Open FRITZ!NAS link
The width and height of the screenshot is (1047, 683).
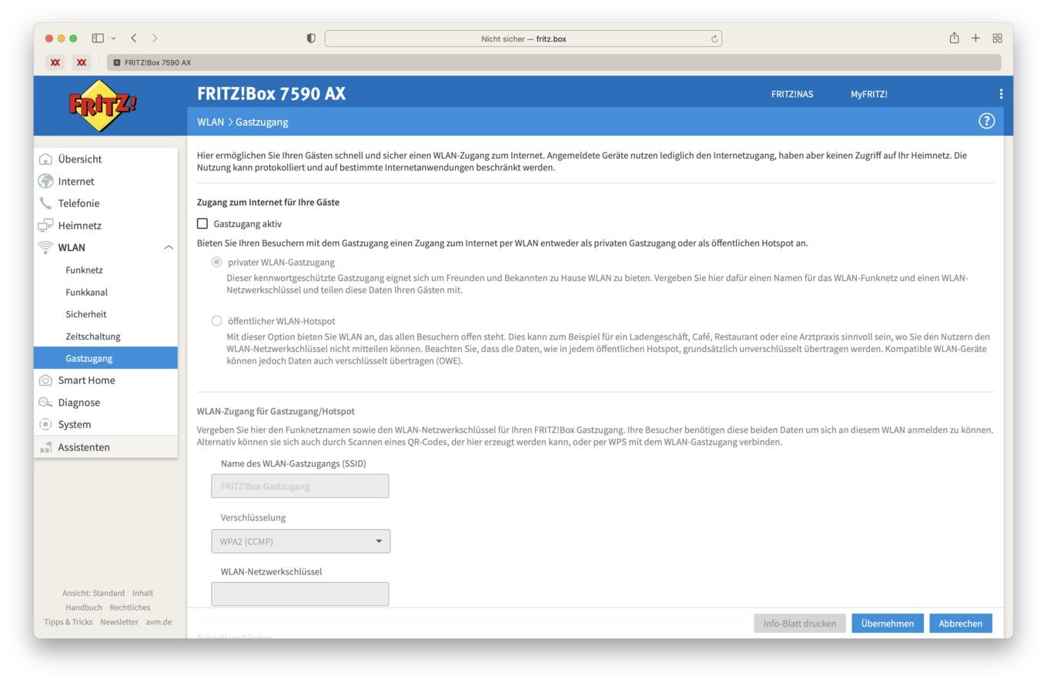792,94
